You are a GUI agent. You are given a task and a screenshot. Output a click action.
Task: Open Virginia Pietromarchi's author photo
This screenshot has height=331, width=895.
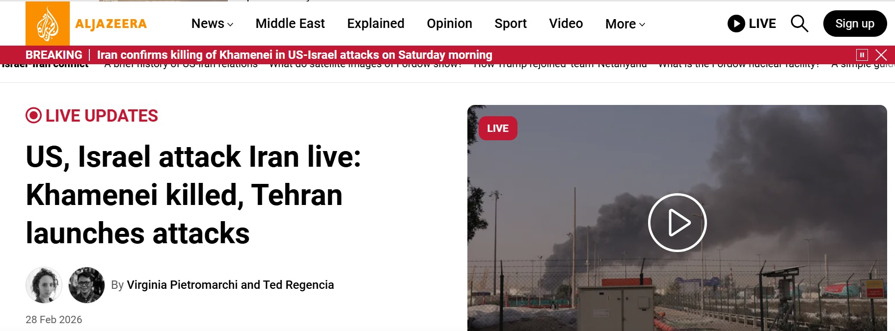tap(44, 285)
